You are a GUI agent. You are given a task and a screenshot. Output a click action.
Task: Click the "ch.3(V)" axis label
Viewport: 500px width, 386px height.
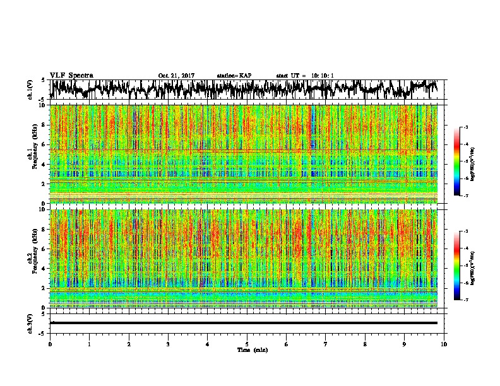30,324
